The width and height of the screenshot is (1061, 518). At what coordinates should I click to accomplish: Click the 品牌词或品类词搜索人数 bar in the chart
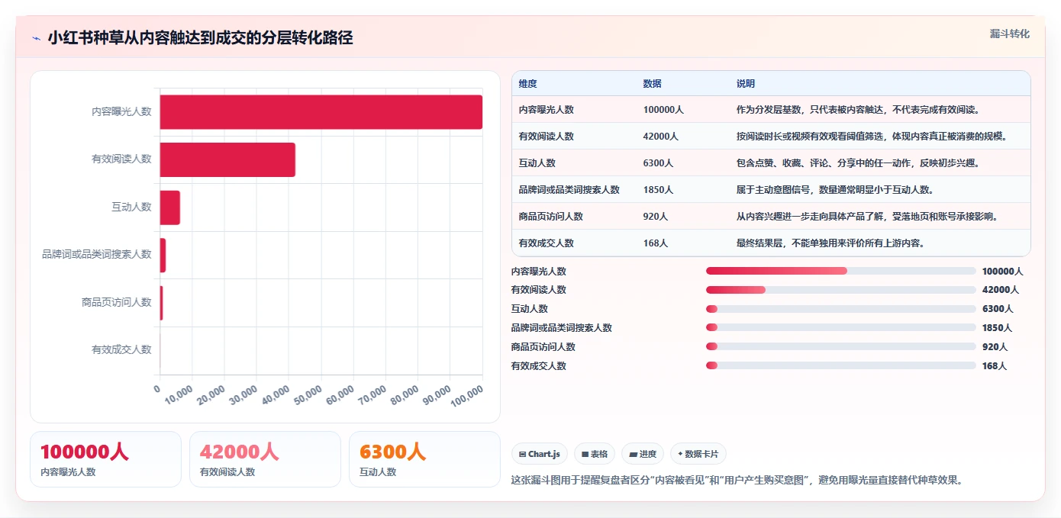[163, 255]
